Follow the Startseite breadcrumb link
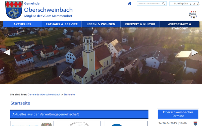The width and height of the screenshot is (202, 126). pos(69,94)
